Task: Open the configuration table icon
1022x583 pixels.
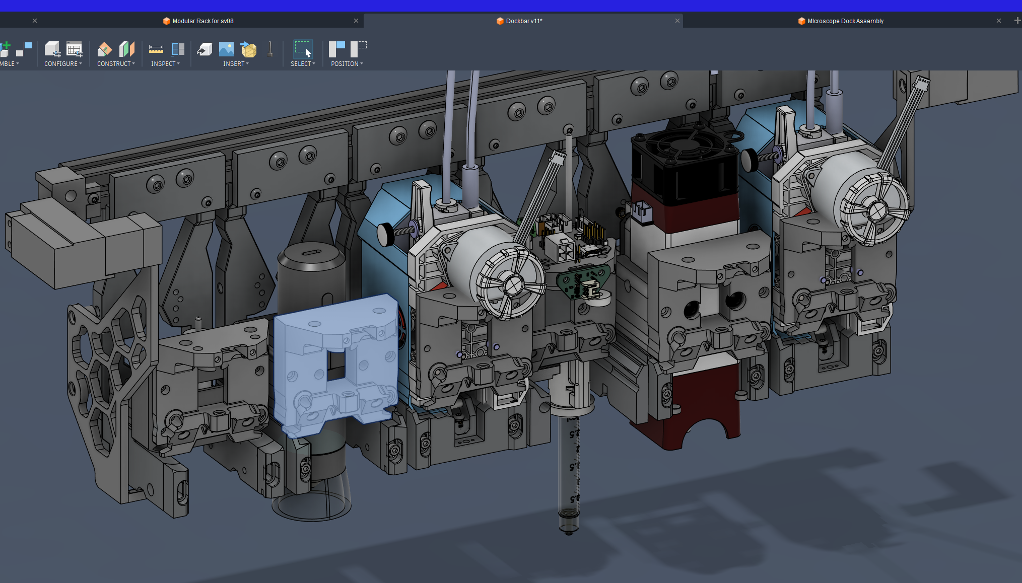Action: (74, 49)
